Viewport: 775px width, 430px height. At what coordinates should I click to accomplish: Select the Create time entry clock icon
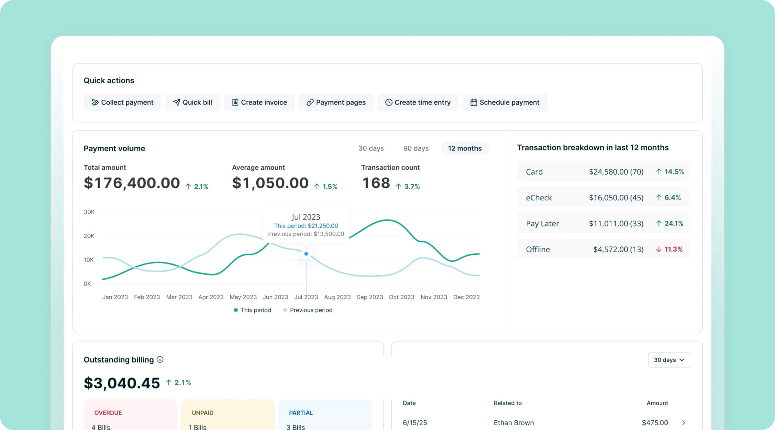point(389,102)
